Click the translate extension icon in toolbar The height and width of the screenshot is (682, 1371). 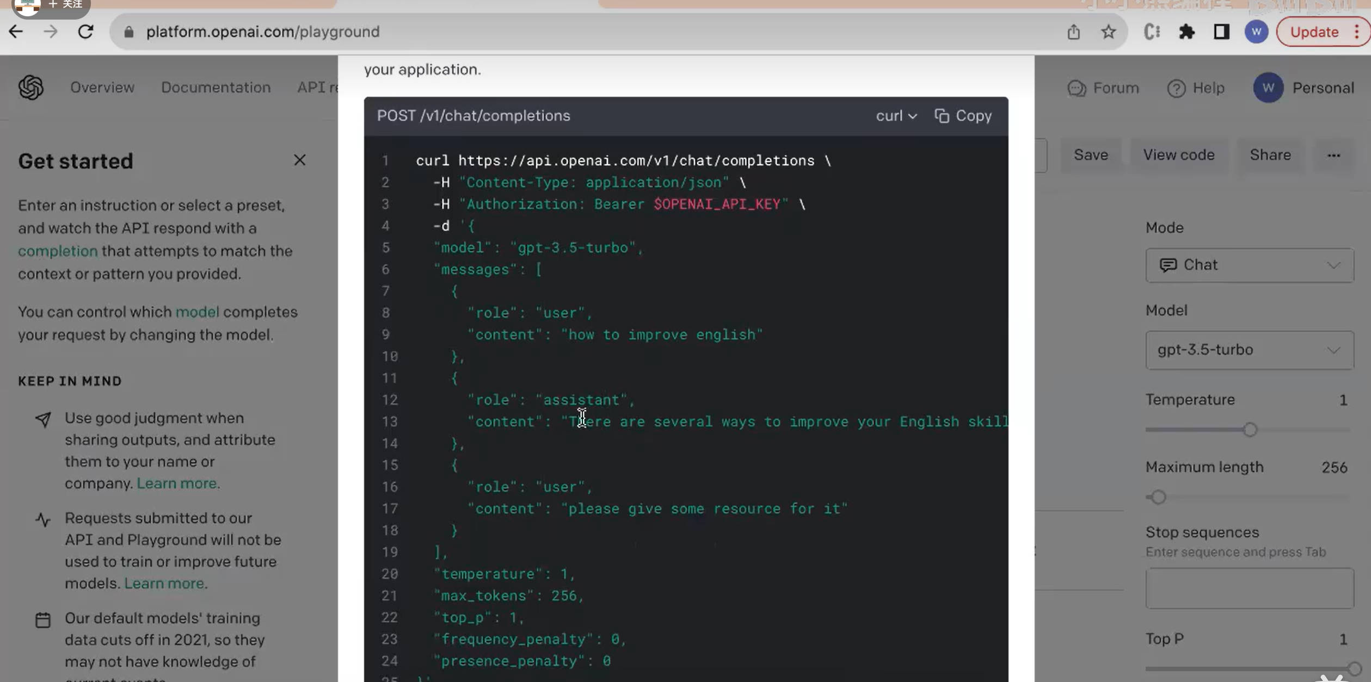(x=1152, y=32)
